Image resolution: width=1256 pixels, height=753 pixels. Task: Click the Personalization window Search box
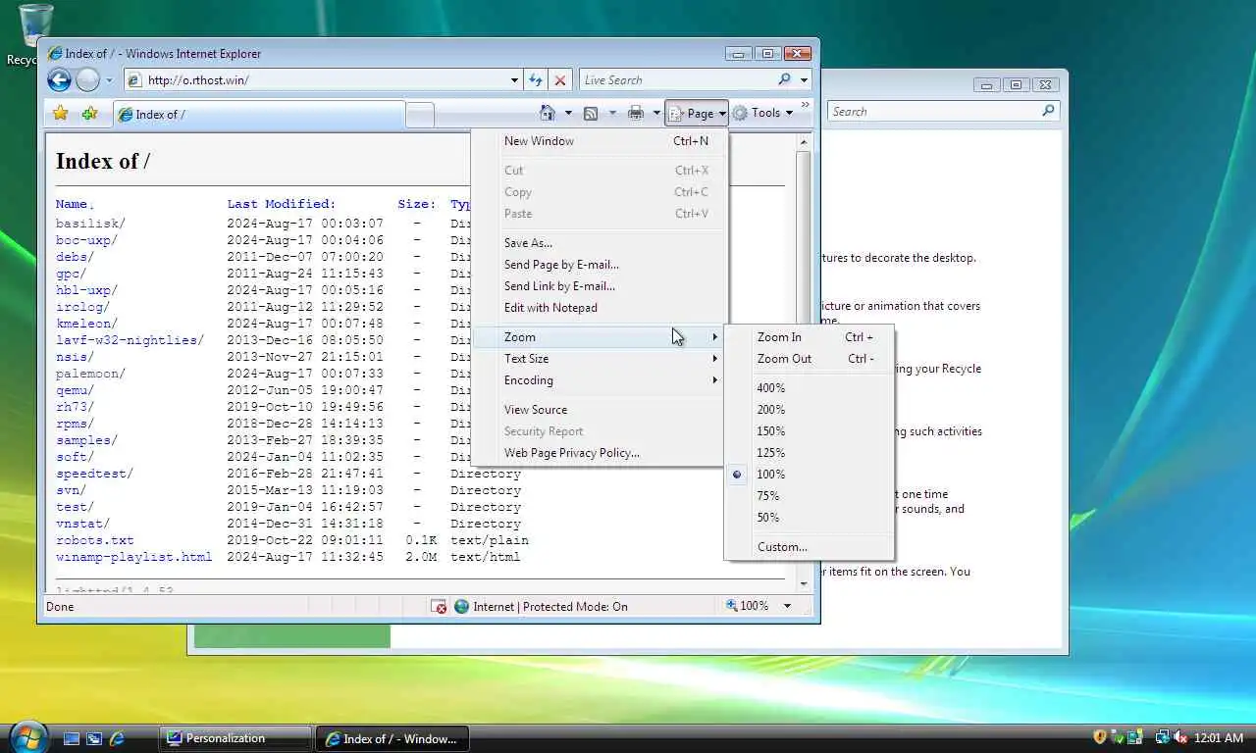coord(932,112)
